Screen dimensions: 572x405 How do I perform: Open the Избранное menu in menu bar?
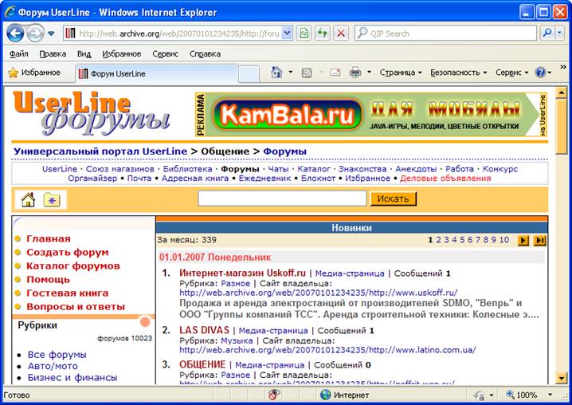coord(121,54)
